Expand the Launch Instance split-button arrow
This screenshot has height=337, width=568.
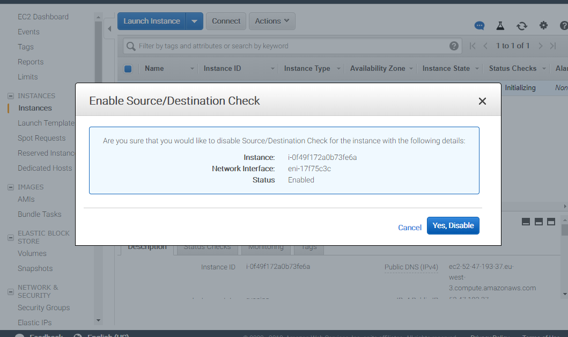point(194,21)
